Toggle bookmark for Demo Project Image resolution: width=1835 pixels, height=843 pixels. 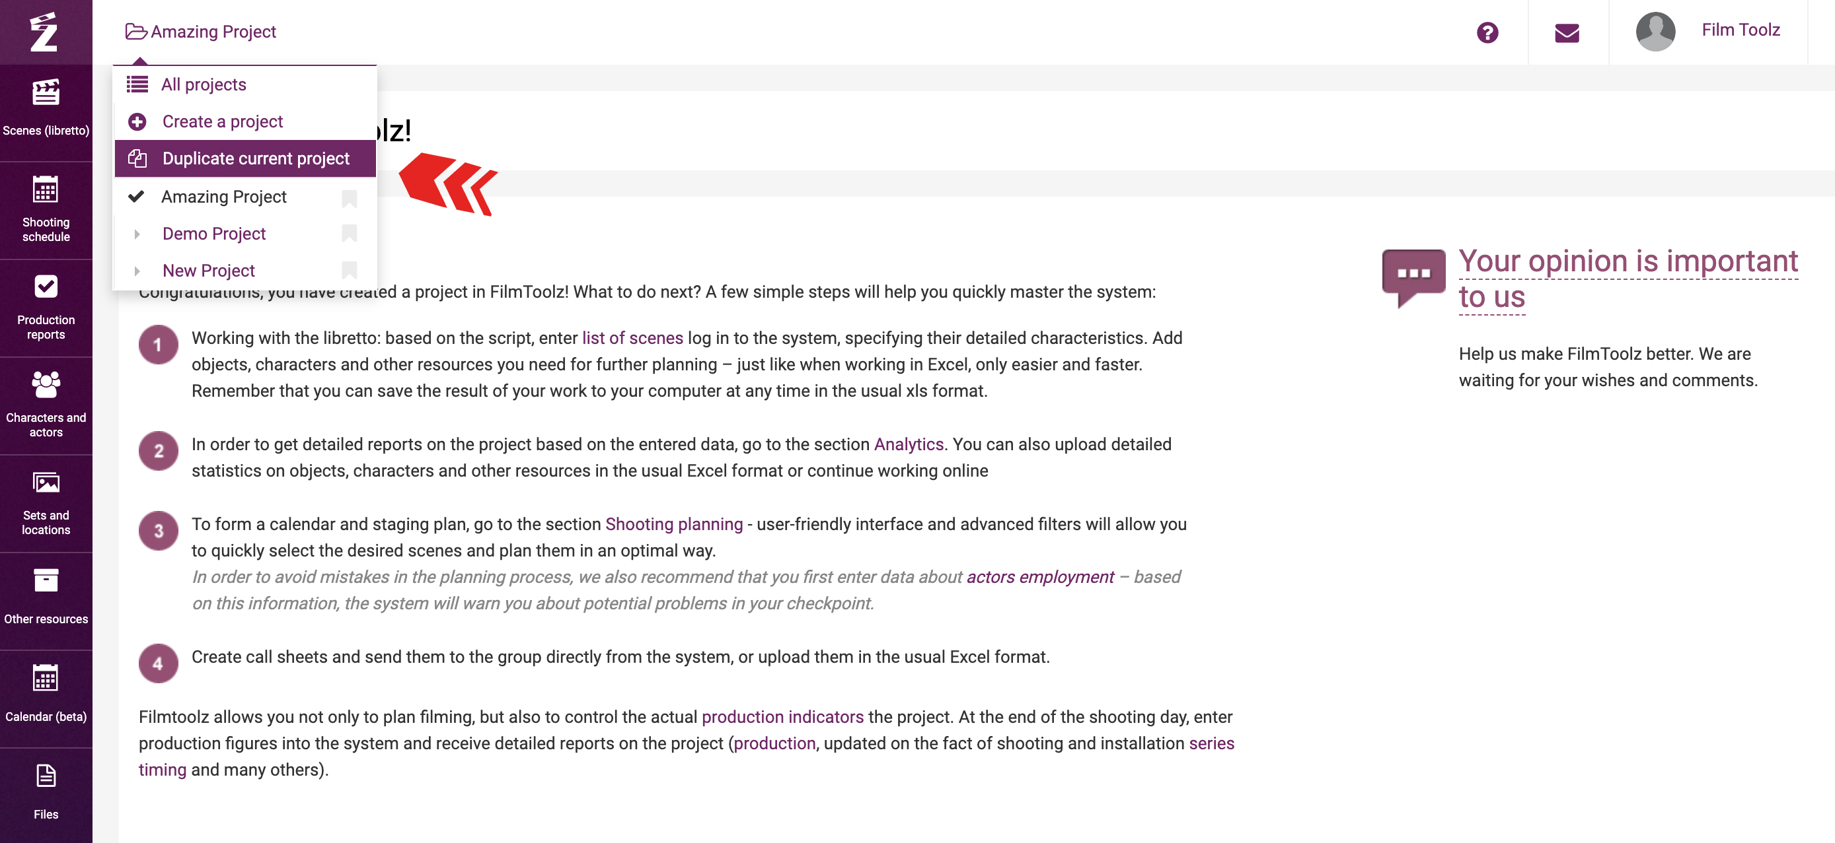(x=349, y=233)
